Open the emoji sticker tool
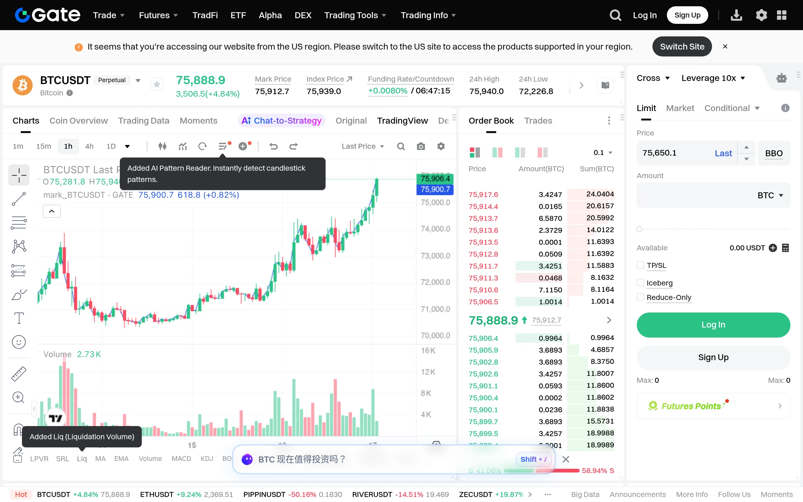The height and width of the screenshot is (502, 803). click(x=19, y=342)
